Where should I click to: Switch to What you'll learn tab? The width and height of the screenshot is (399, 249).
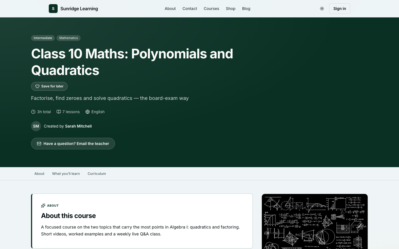66,174
